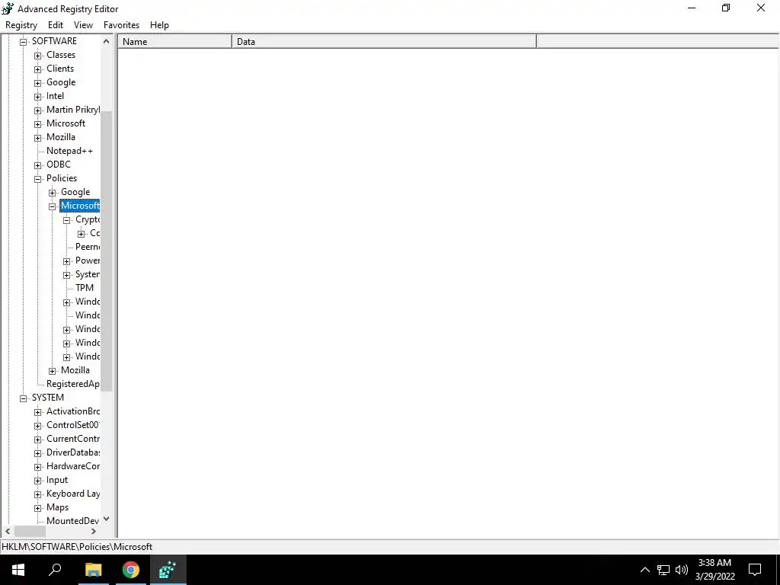Click the Advanced Registry Editor title icon

(8, 8)
